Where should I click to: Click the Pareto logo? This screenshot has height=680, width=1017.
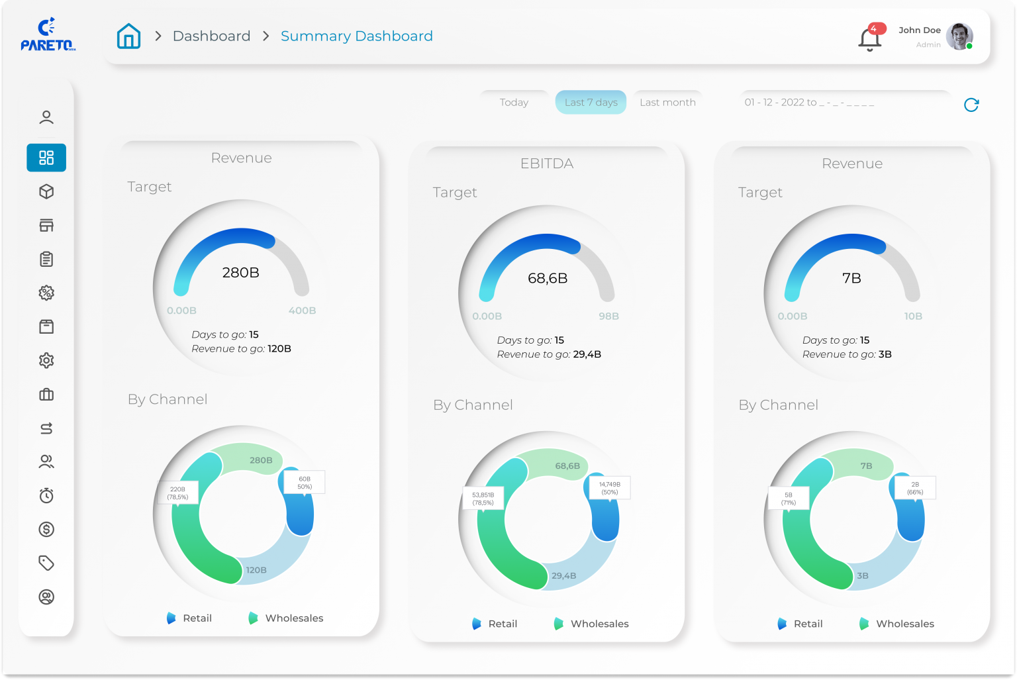[x=48, y=35]
